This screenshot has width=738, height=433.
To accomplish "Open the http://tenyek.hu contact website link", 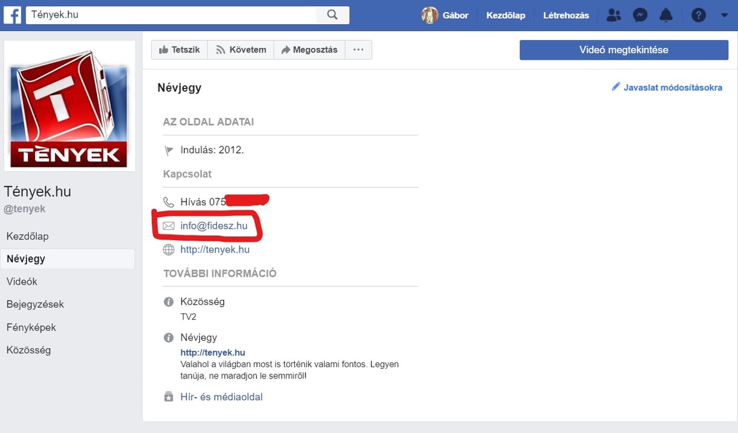I will tap(215, 249).
